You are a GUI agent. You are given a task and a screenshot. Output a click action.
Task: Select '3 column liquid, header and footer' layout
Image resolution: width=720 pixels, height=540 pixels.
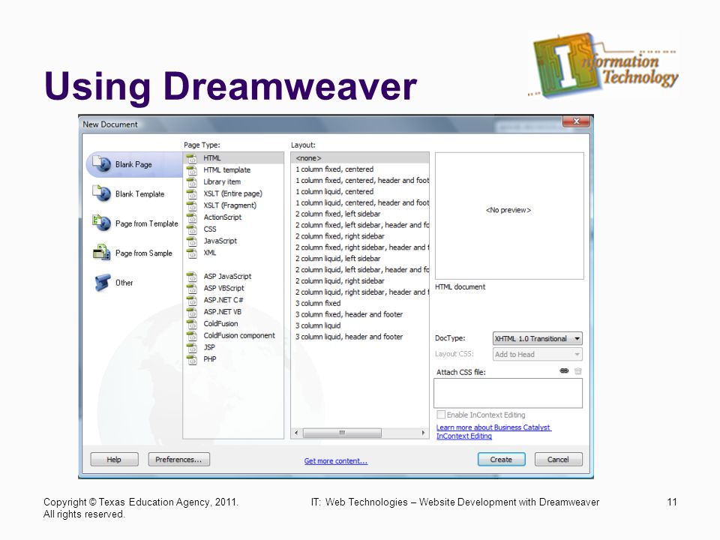(360, 337)
